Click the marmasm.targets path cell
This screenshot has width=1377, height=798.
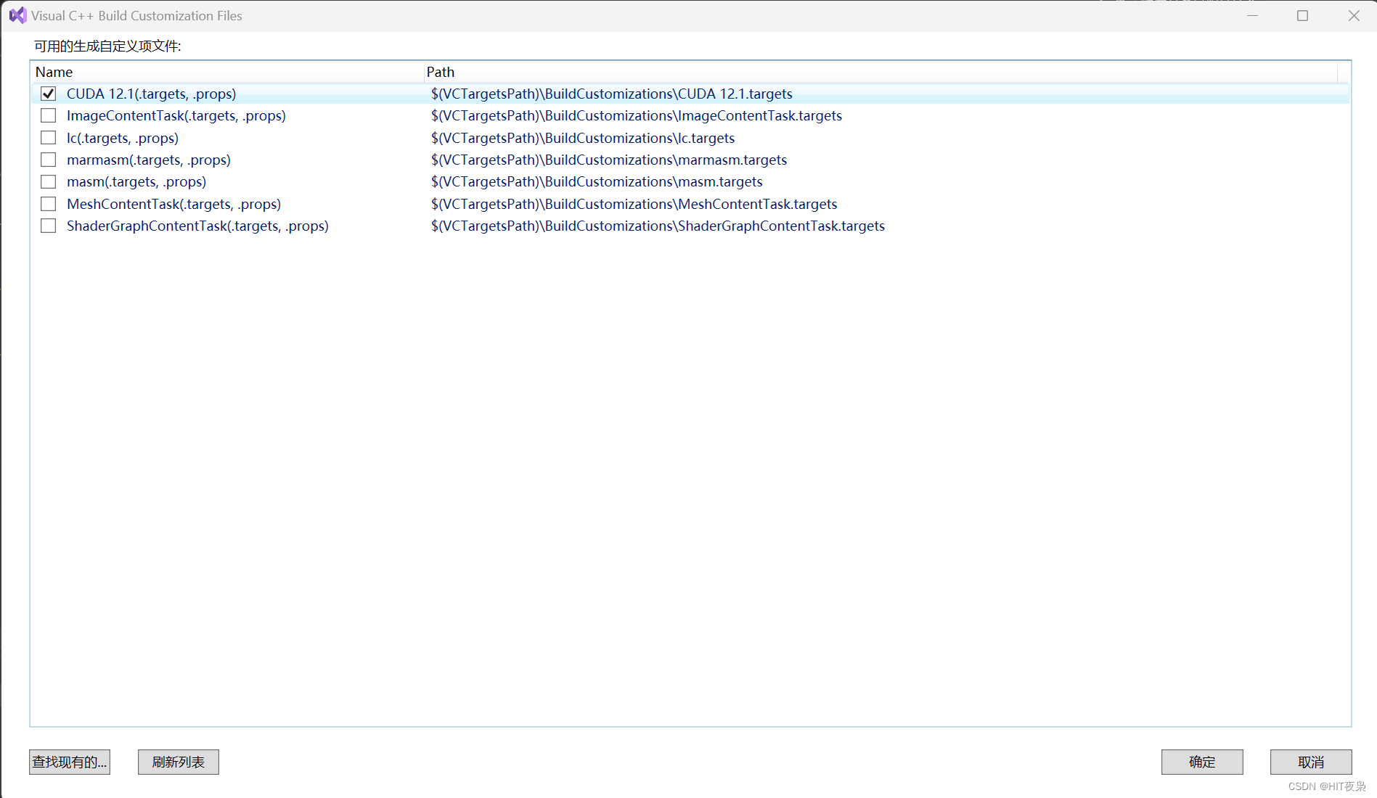609,160
